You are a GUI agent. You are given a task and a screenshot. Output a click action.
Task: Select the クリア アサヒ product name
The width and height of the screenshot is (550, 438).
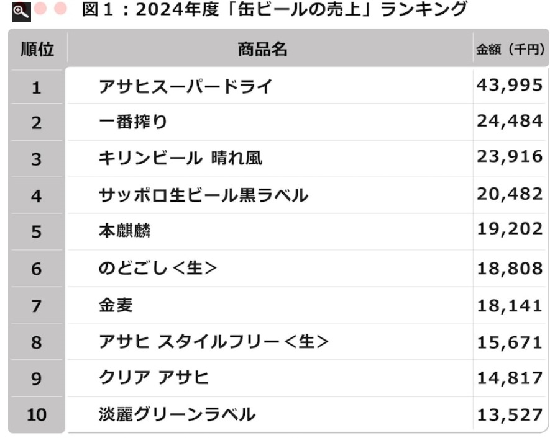154,377
